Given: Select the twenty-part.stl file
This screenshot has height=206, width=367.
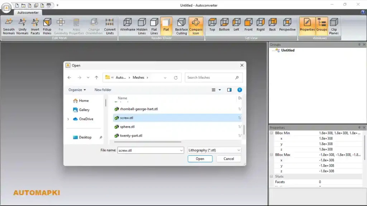Looking at the screenshot, I should coord(177,136).
